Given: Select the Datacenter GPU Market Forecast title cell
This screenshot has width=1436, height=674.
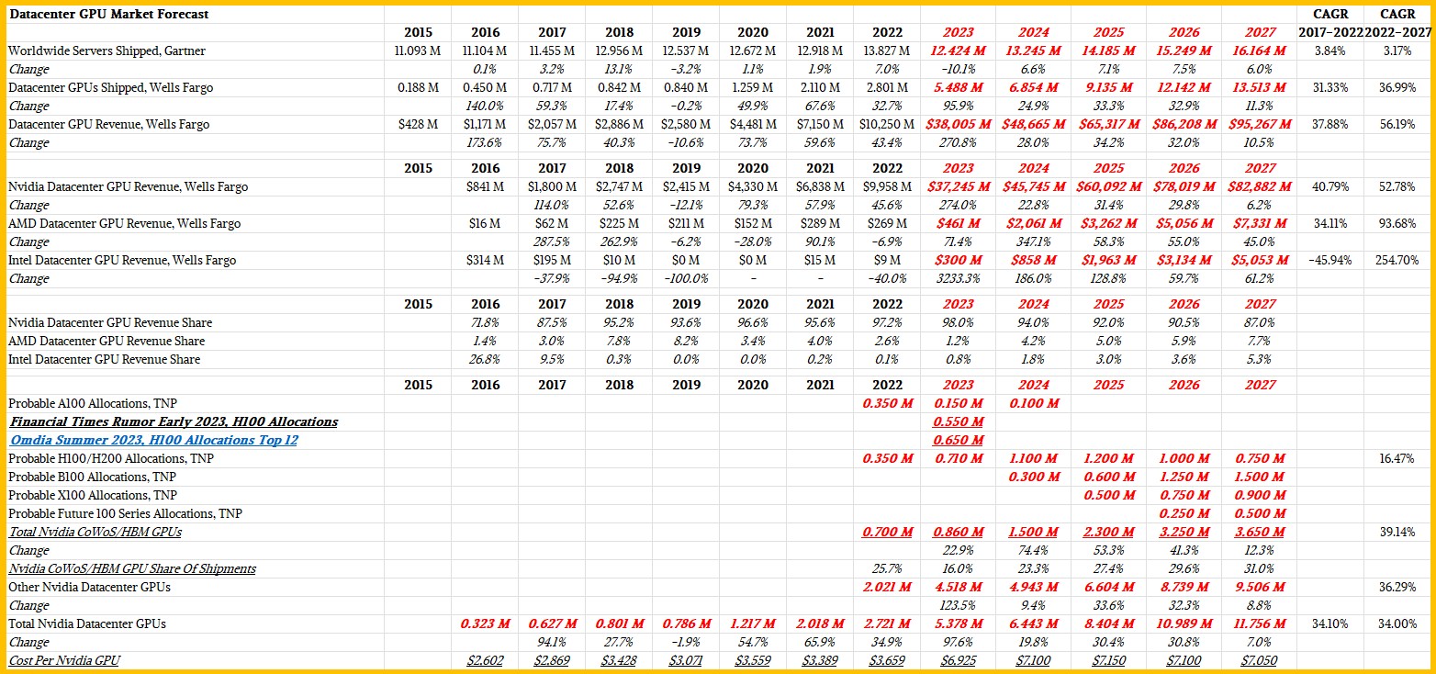Looking at the screenshot, I should pos(109,14).
